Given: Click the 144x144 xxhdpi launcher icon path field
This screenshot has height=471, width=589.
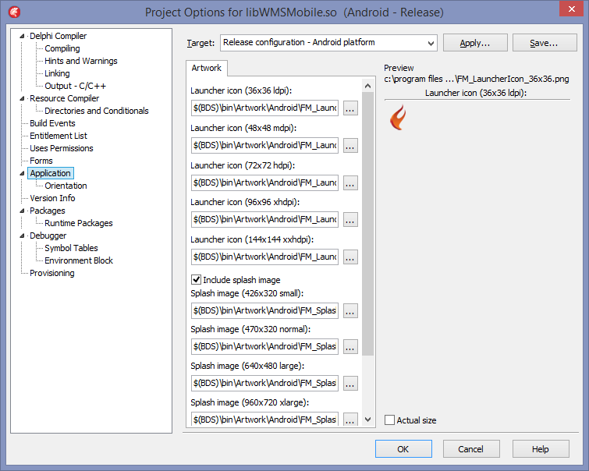Looking at the screenshot, I should tap(264, 257).
